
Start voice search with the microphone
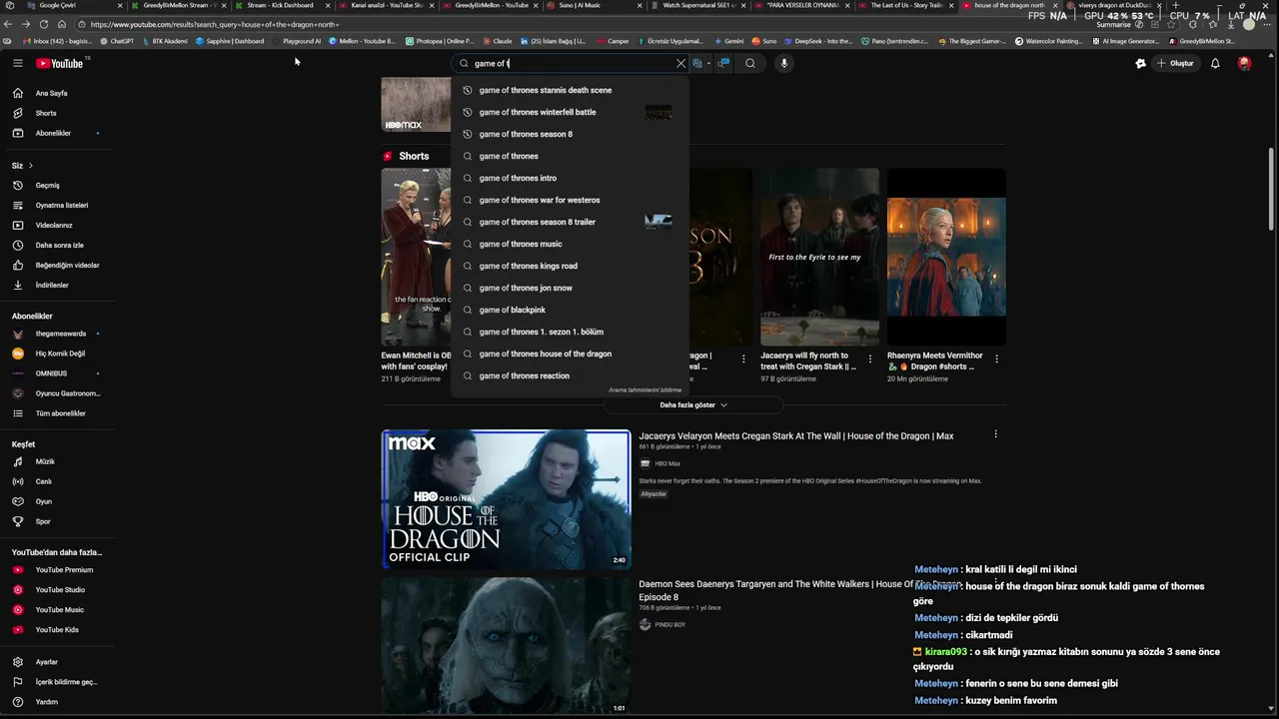coord(783,63)
